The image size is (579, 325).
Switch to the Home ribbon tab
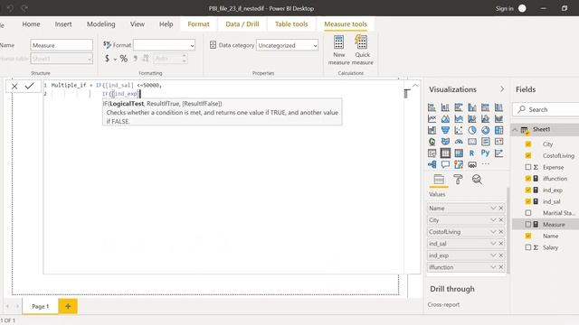pos(31,24)
